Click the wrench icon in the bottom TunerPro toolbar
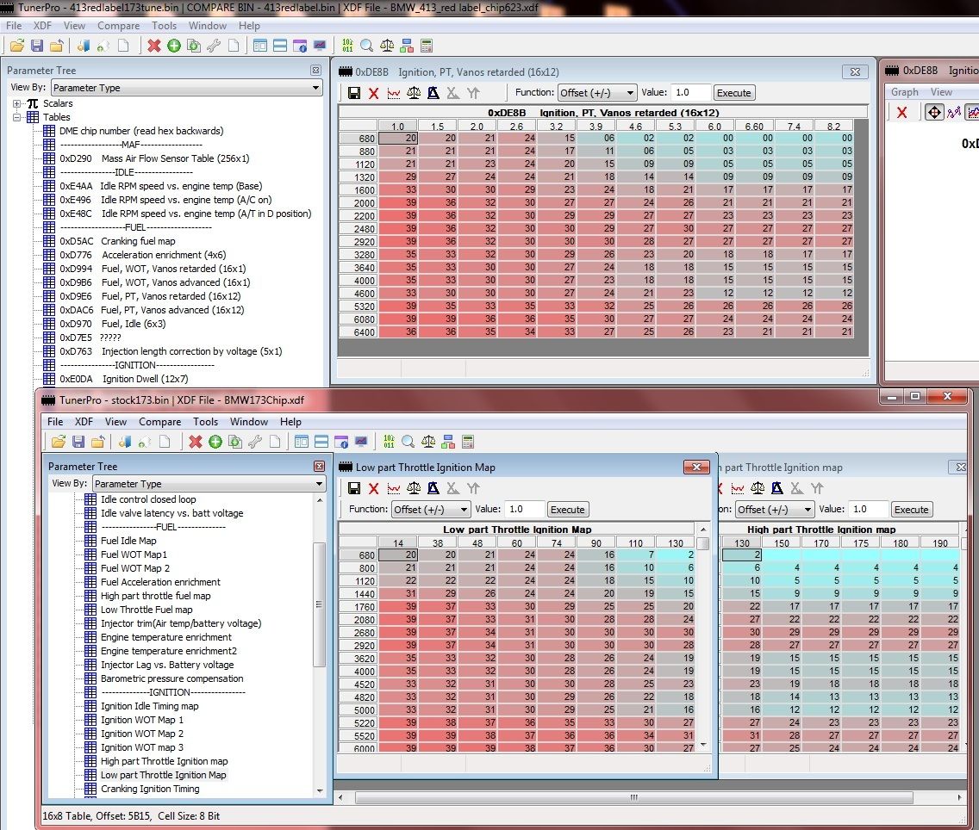Viewport: 979px width, 830px height. [254, 442]
